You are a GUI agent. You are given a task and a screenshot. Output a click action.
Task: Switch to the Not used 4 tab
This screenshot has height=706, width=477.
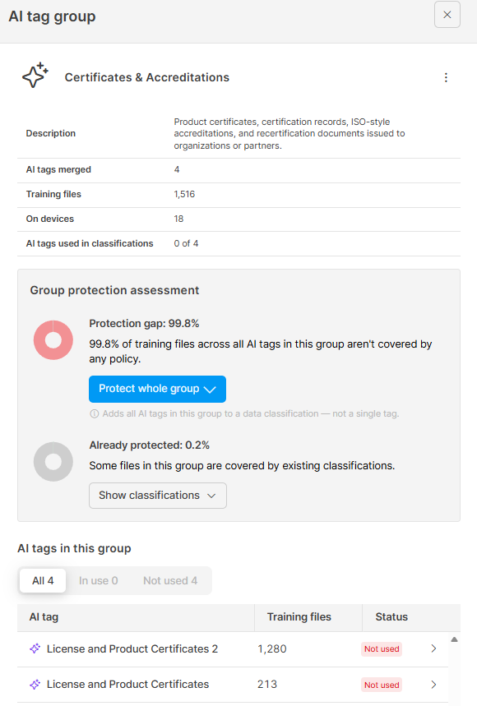170,581
